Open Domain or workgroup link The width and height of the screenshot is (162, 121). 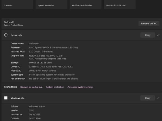[x=31, y=87]
